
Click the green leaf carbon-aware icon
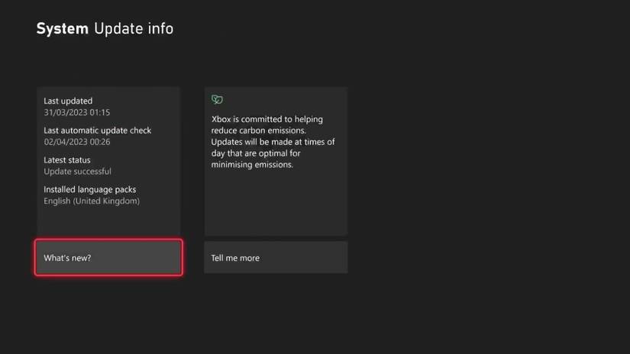pyautogui.click(x=217, y=100)
